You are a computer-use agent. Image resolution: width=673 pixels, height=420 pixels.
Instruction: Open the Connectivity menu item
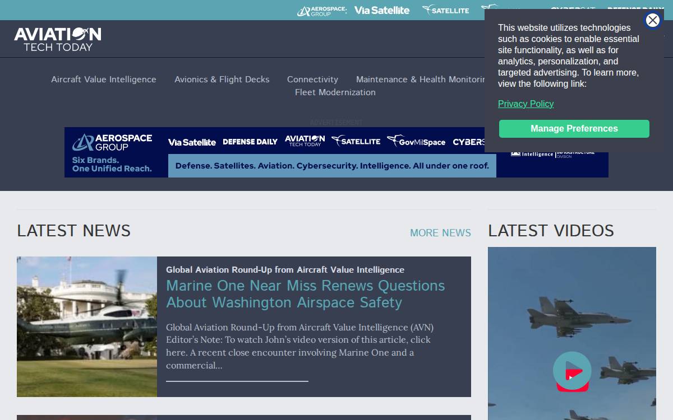(x=312, y=80)
